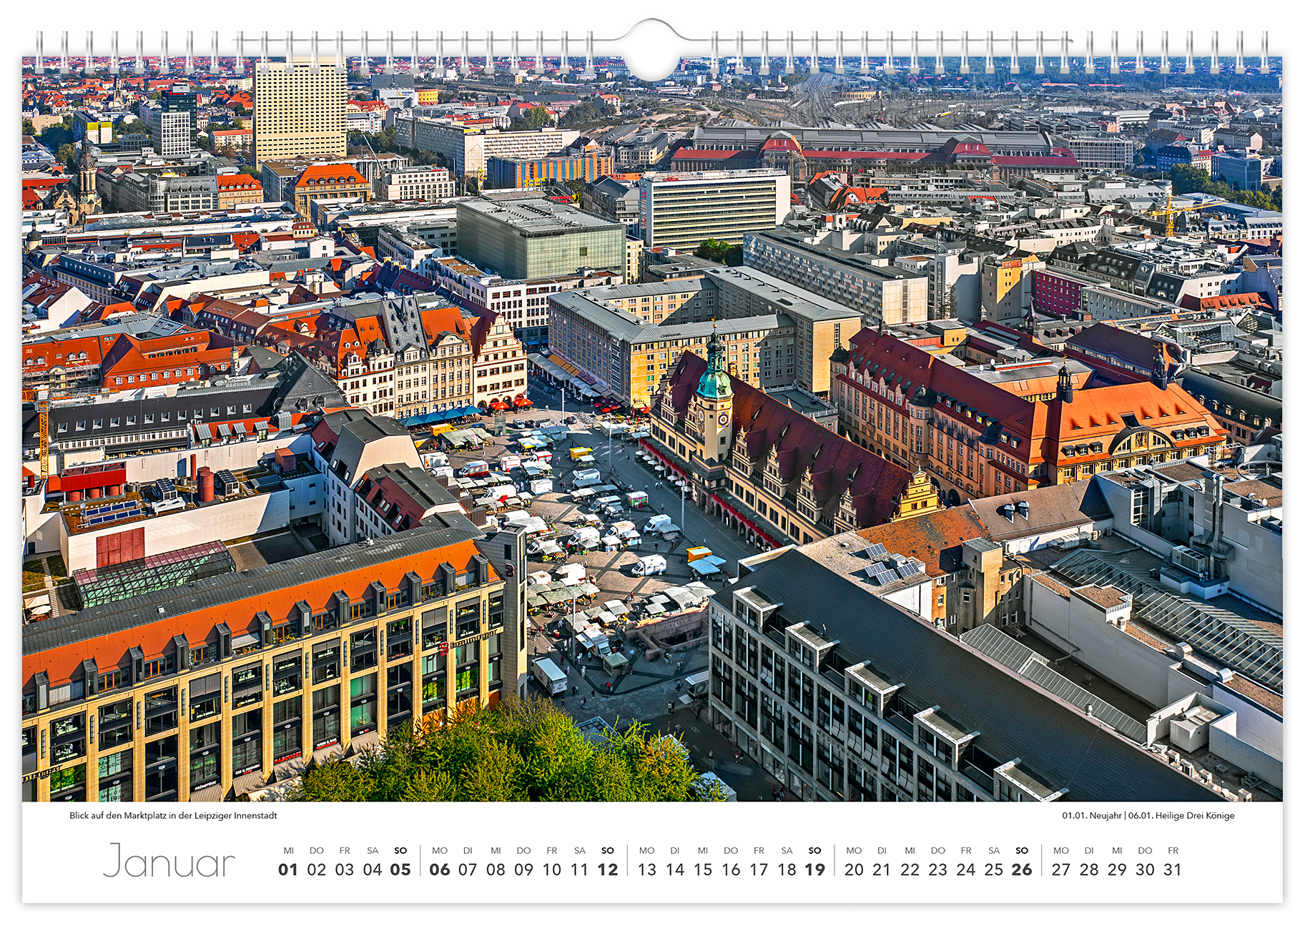This screenshot has width=1305, height=926.
Task: Click the "FR" weekday label above 17
Action: tap(759, 850)
